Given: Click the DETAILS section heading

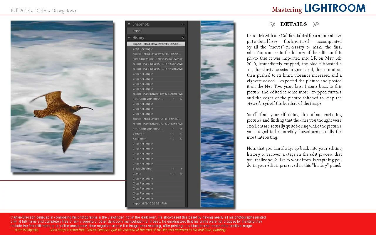Looking at the screenshot, I should coord(293,24).
